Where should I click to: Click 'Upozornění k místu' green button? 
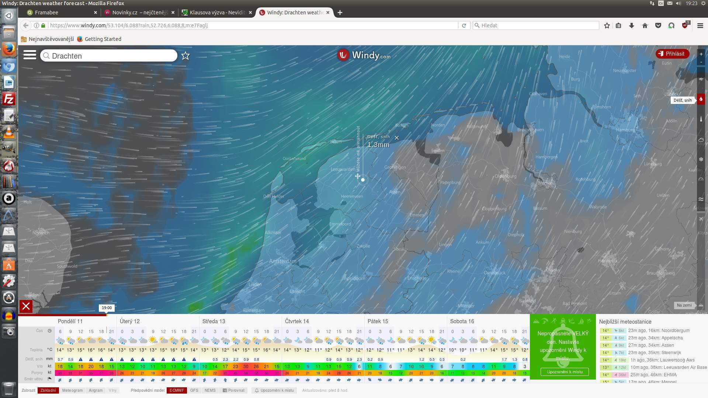click(565, 372)
